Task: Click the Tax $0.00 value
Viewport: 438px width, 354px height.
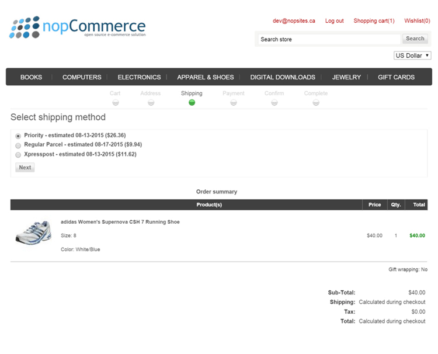Action: pos(418,311)
